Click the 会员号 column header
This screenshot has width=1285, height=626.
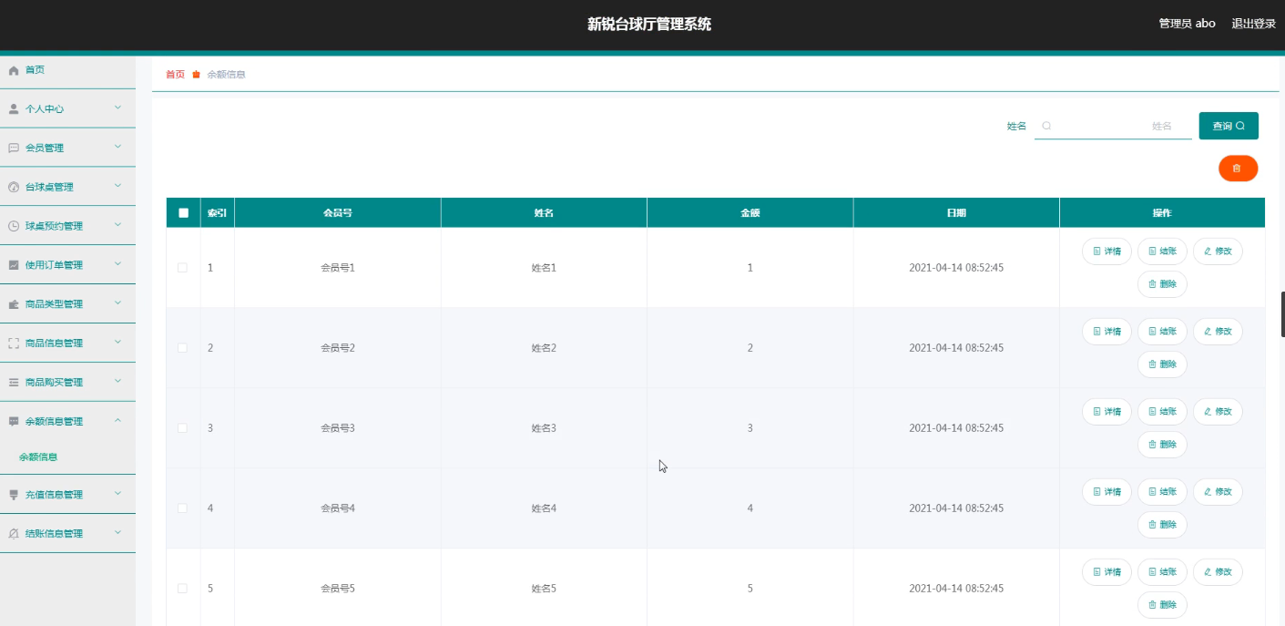[x=338, y=212]
